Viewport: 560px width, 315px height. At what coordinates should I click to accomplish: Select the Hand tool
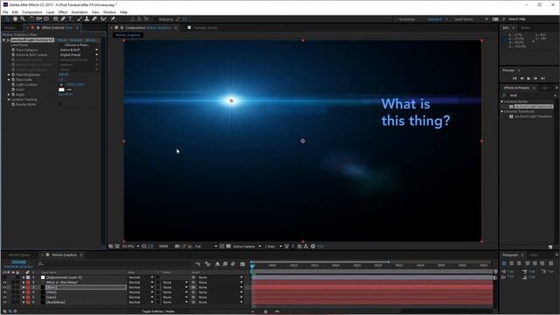click(15, 19)
